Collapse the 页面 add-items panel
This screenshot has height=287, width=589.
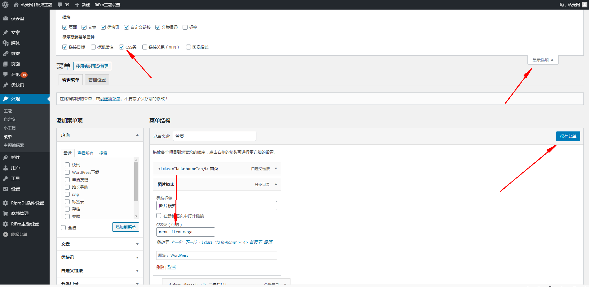[137, 135]
